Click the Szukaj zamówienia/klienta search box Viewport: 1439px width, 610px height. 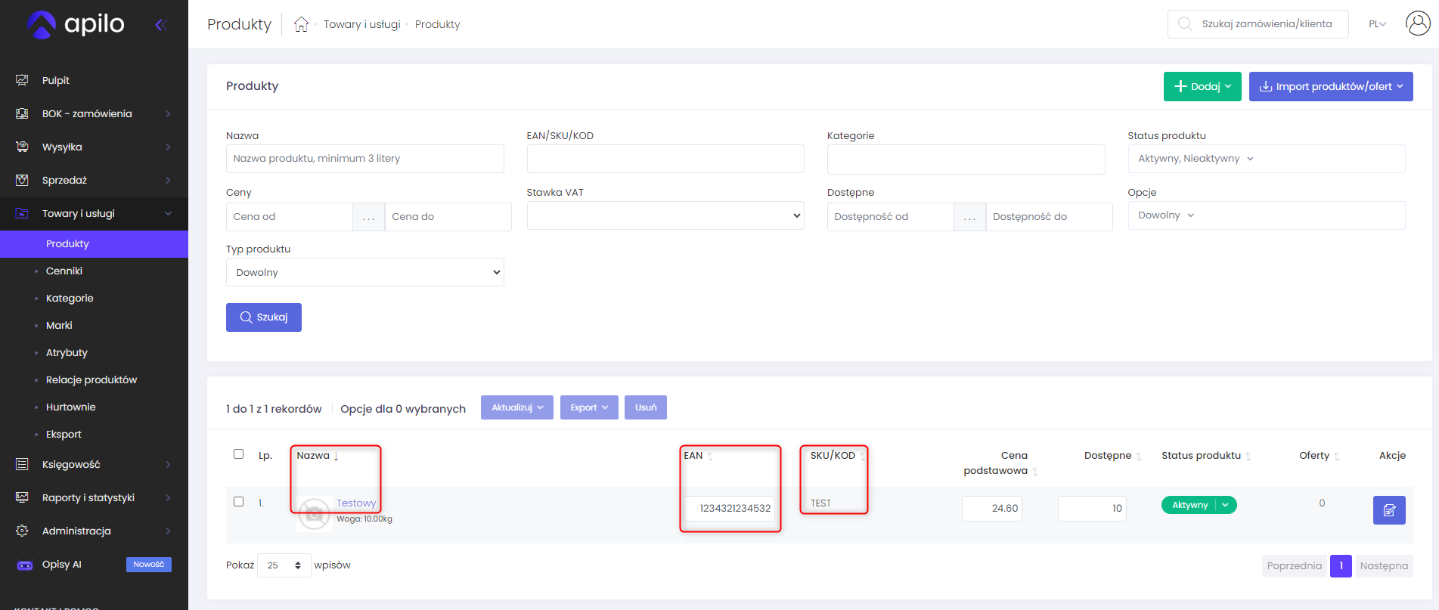click(1258, 24)
